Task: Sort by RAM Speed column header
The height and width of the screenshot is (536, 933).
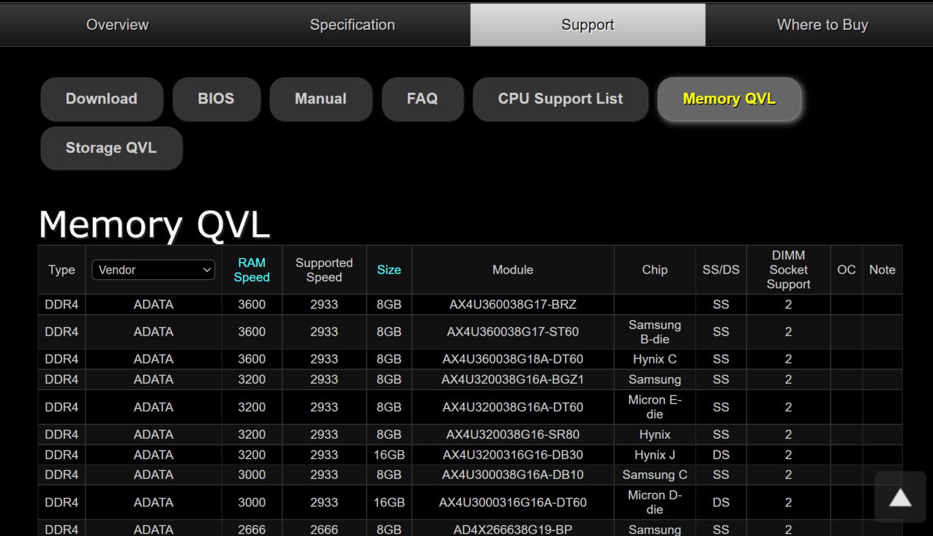Action: pyautogui.click(x=251, y=270)
